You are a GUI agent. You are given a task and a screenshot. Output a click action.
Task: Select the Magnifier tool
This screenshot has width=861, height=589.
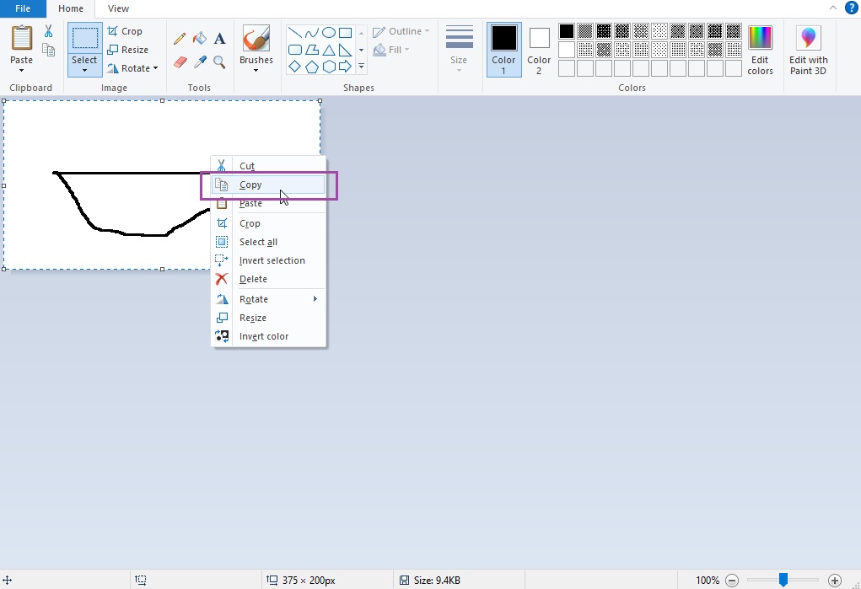[218, 62]
